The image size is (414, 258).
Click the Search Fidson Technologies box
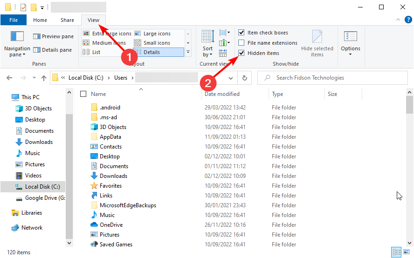click(x=333, y=78)
